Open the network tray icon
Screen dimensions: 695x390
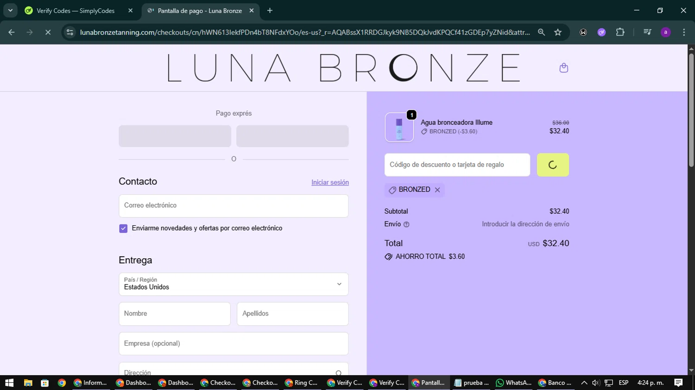click(x=609, y=383)
